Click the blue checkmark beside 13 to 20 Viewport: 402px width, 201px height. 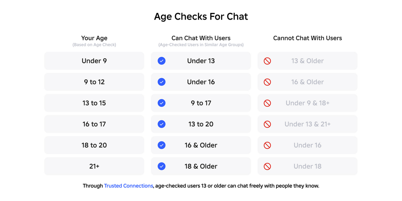pos(161,124)
